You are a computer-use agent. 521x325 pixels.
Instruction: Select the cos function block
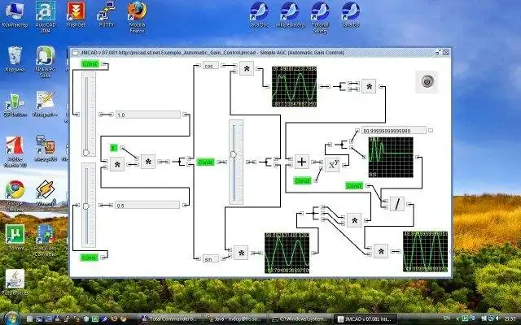point(211,66)
